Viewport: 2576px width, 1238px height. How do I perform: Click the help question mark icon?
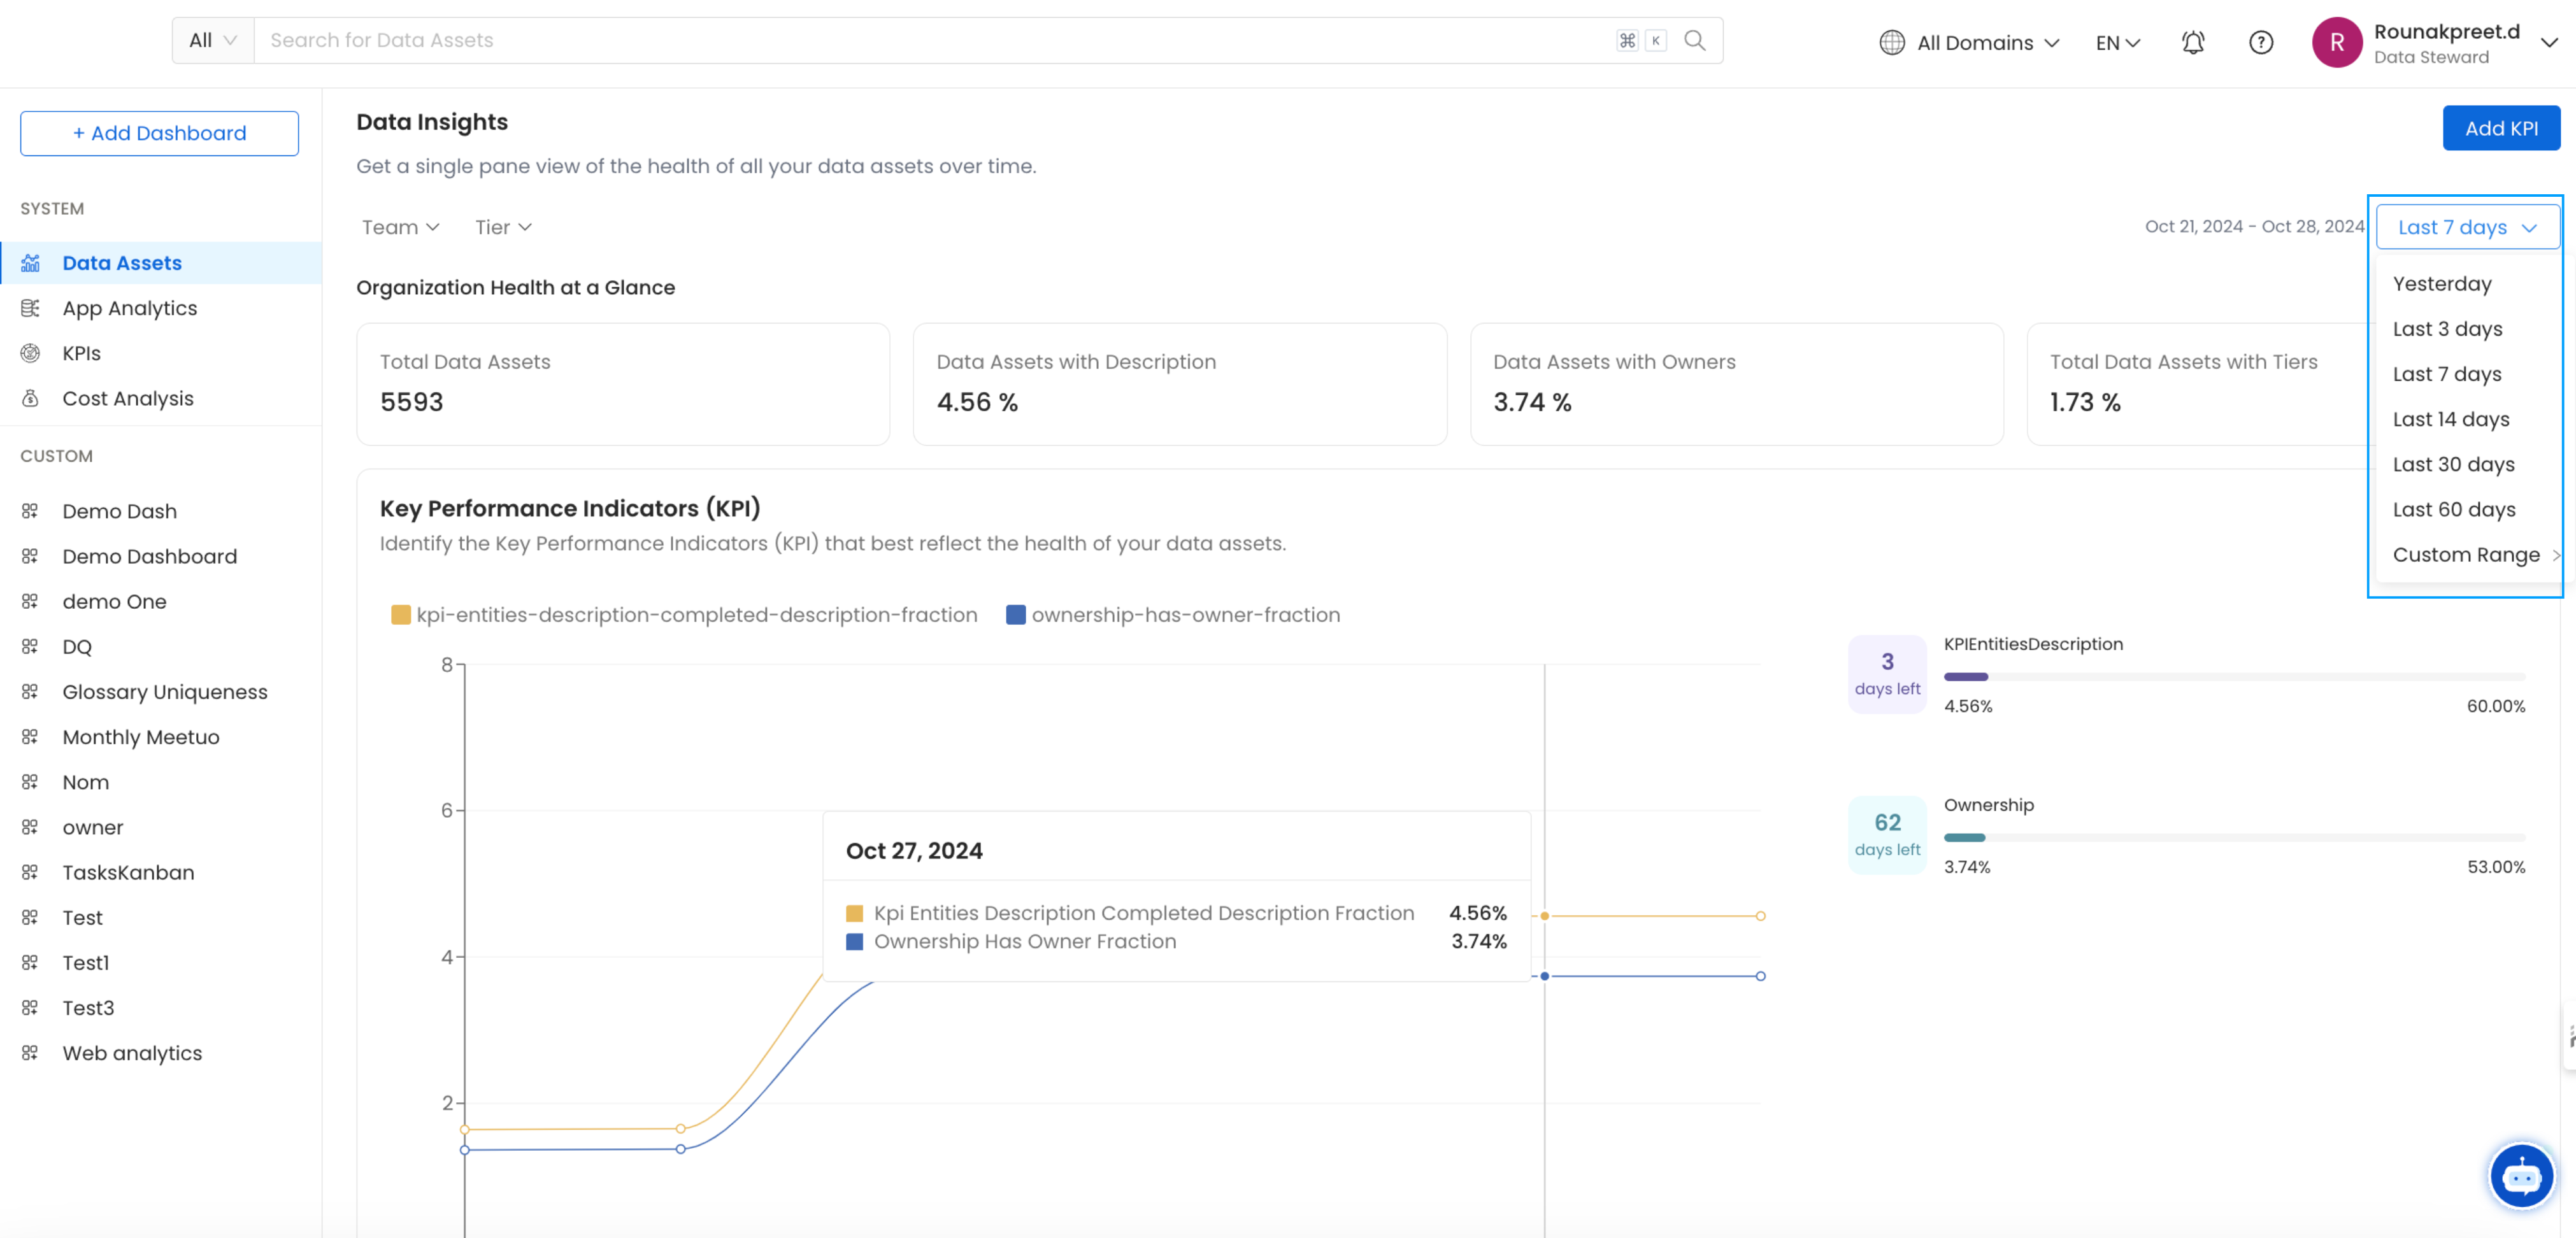click(x=2261, y=41)
